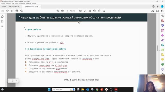
Task: Click caption "Рис. 2: Цель и задание работы"
Action: [81, 80]
